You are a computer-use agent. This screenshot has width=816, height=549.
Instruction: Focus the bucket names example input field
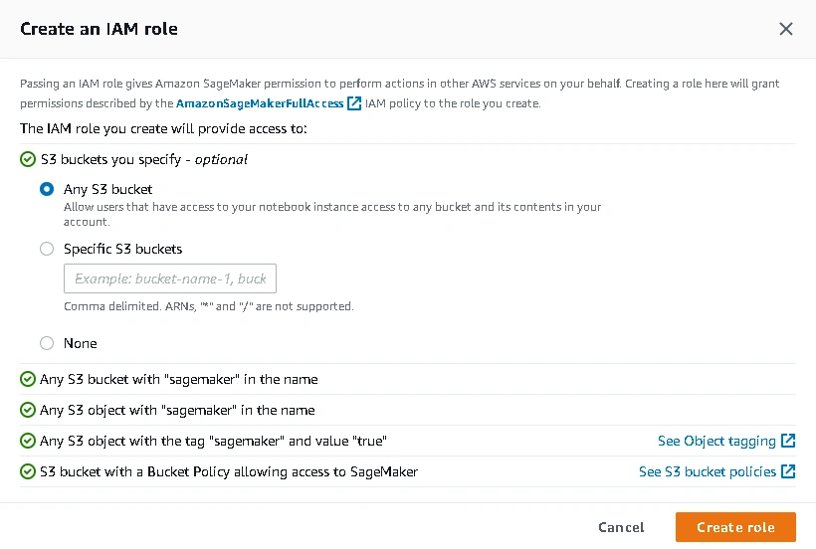tap(170, 278)
